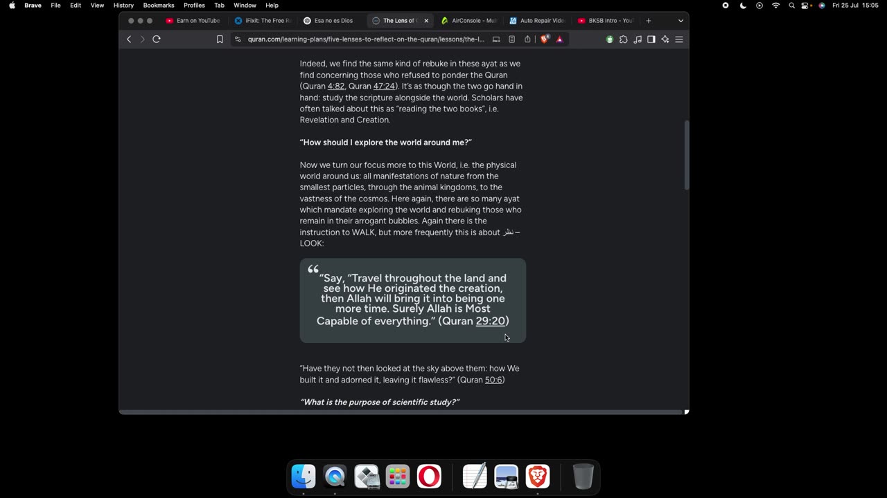Screen dimensions: 887x498
Task: Open the Tab menu
Action: tap(219, 6)
